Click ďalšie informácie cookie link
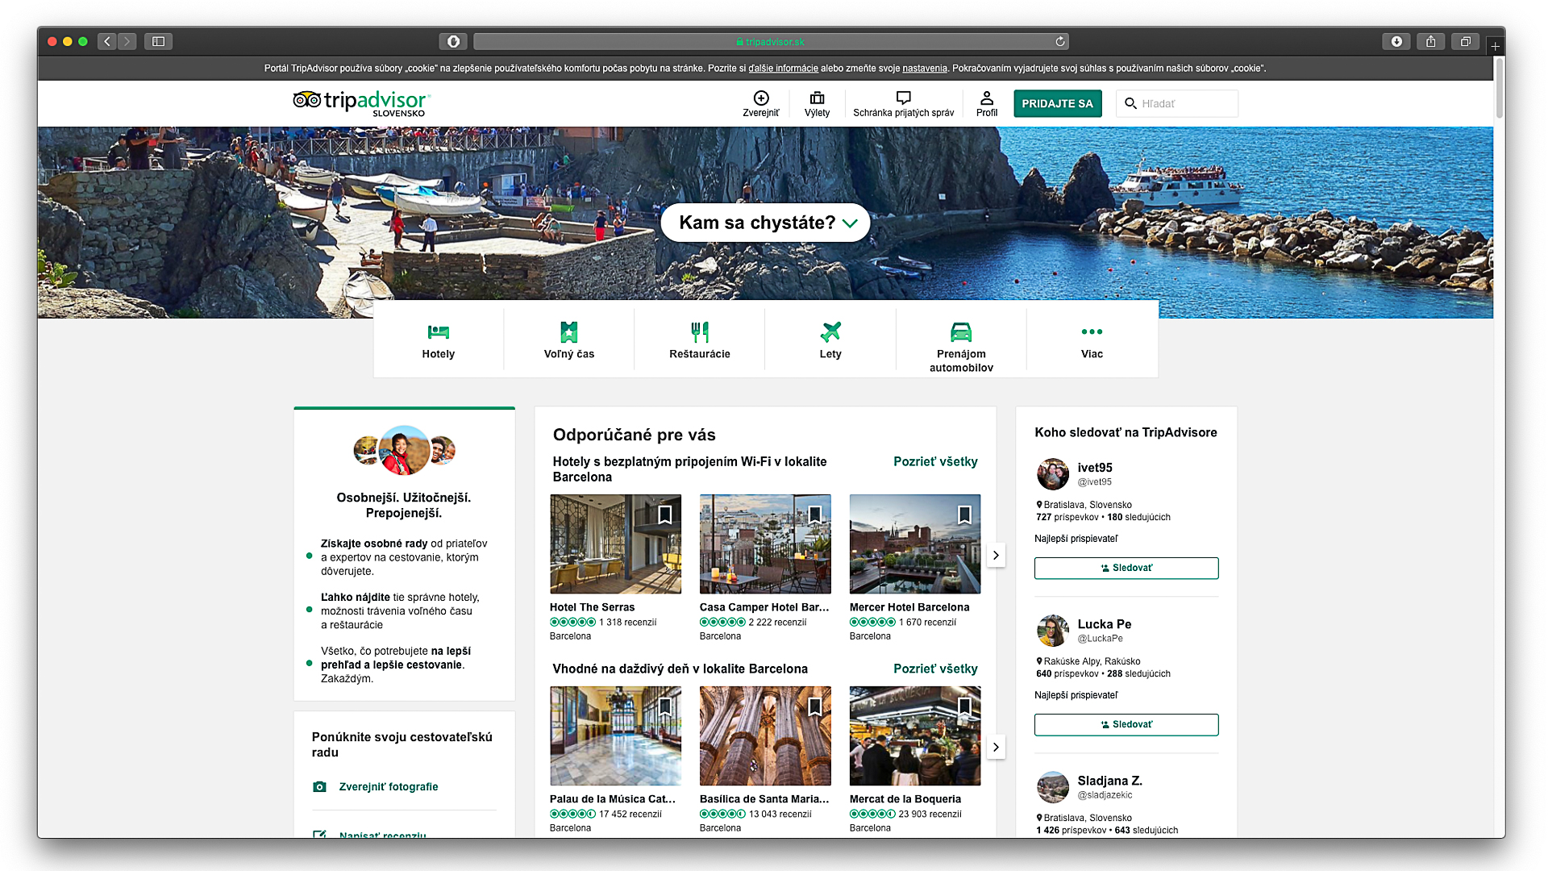The image size is (1548, 871). coord(783,69)
